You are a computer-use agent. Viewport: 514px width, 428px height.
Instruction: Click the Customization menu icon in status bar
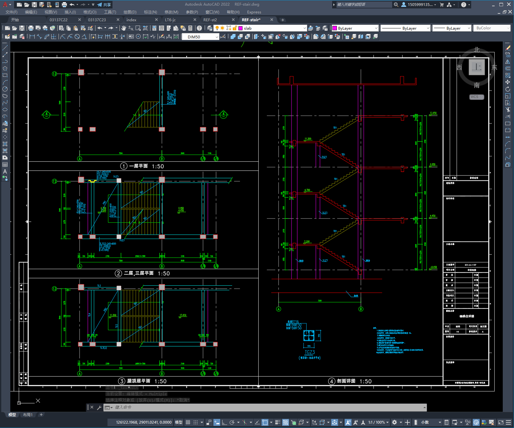509,422
